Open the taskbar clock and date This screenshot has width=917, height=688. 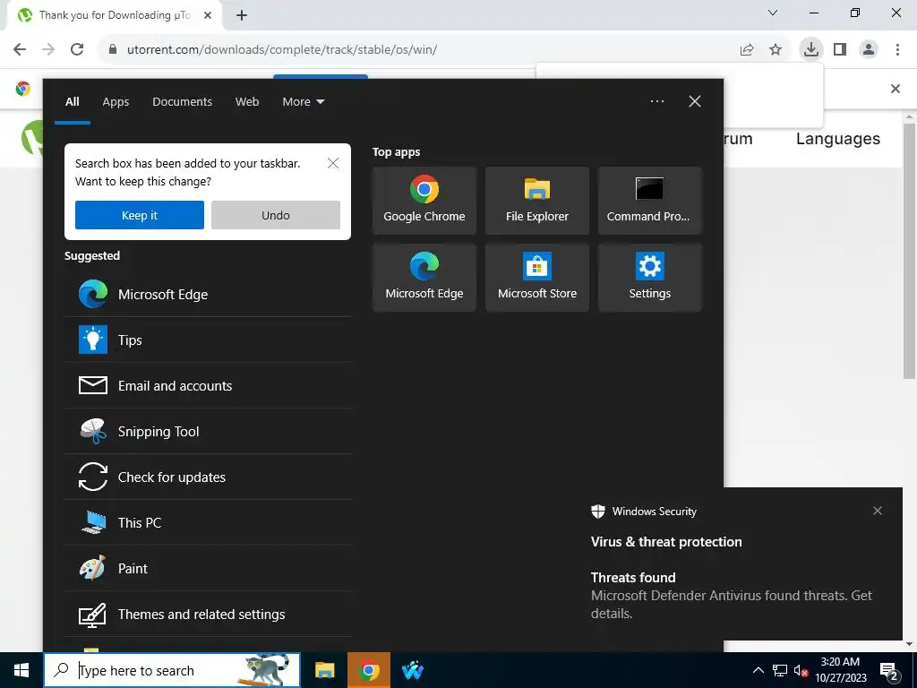840,670
